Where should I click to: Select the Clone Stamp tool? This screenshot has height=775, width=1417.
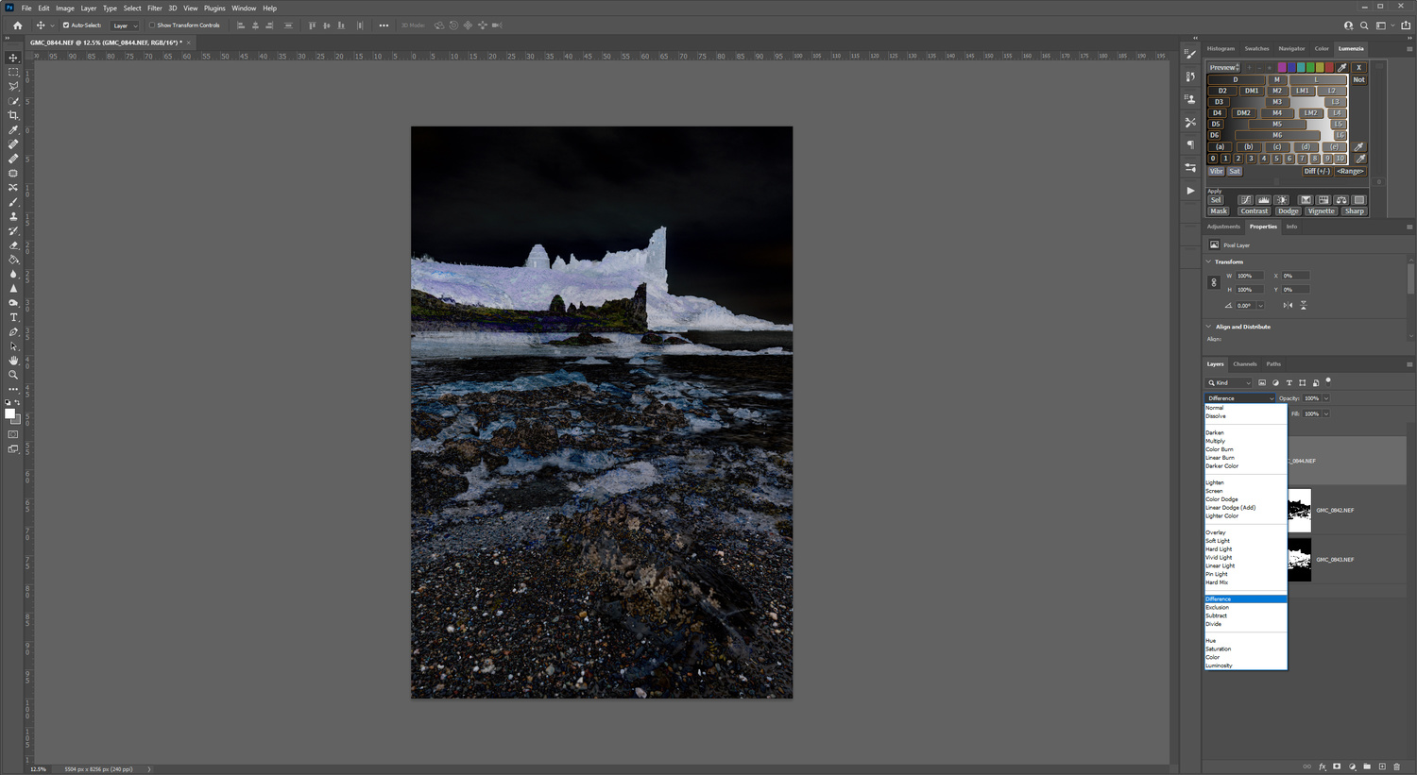coord(13,216)
